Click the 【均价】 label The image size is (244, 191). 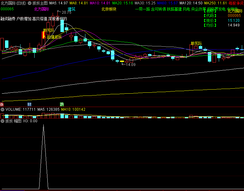pyautogui.click(x=210, y=25)
